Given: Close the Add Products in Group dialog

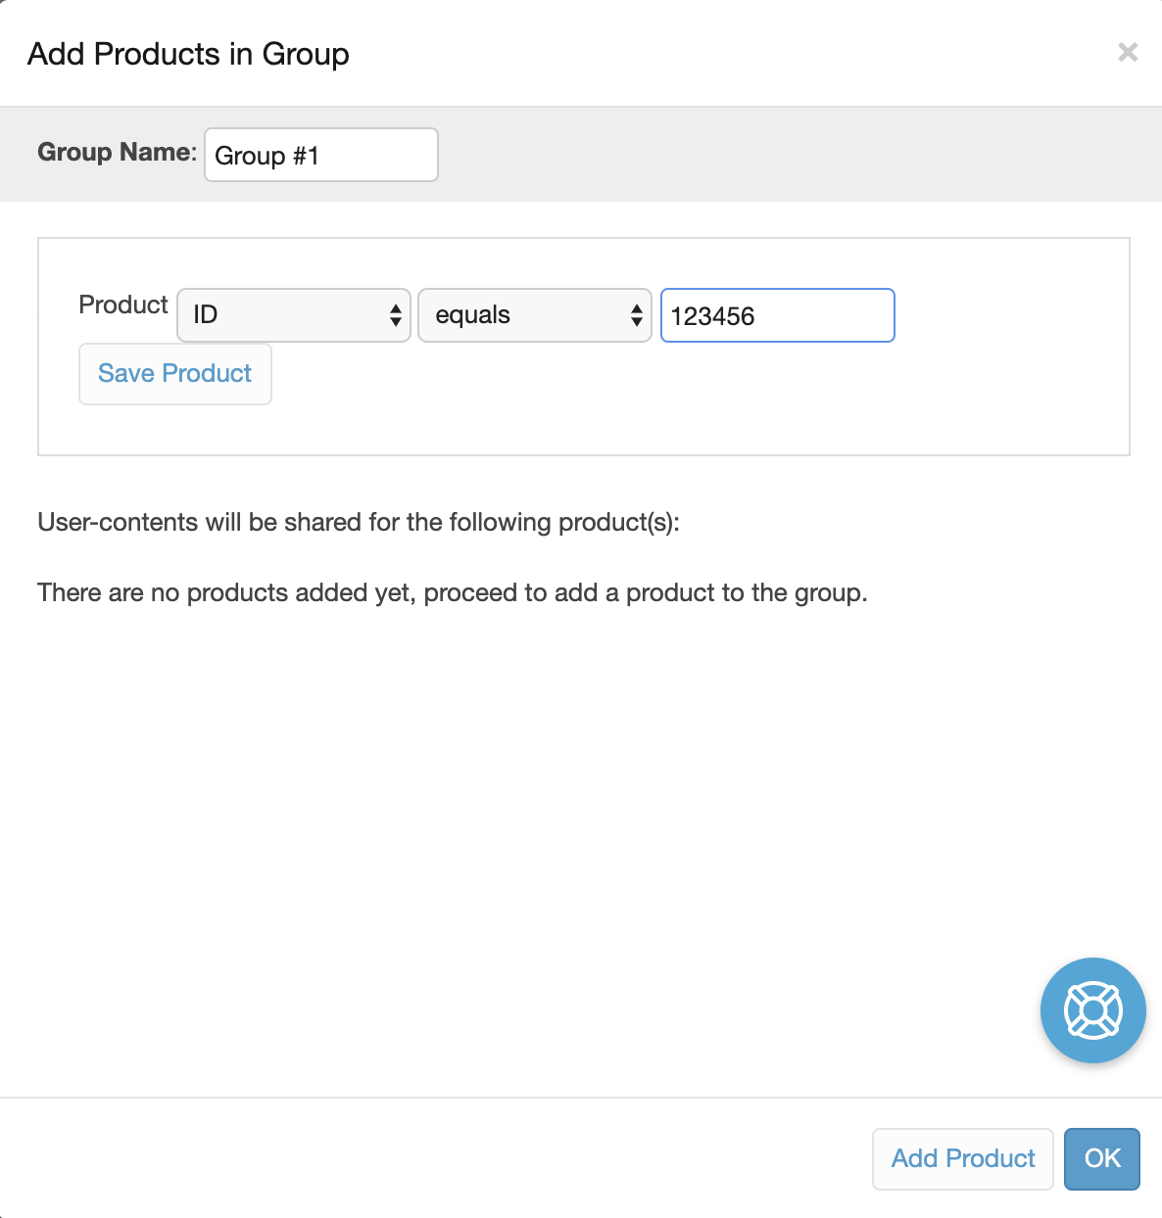Looking at the screenshot, I should coord(1128,52).
